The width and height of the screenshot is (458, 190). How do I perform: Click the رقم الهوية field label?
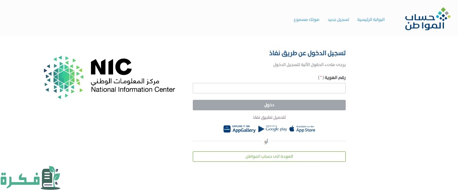(x=334, y=77)
